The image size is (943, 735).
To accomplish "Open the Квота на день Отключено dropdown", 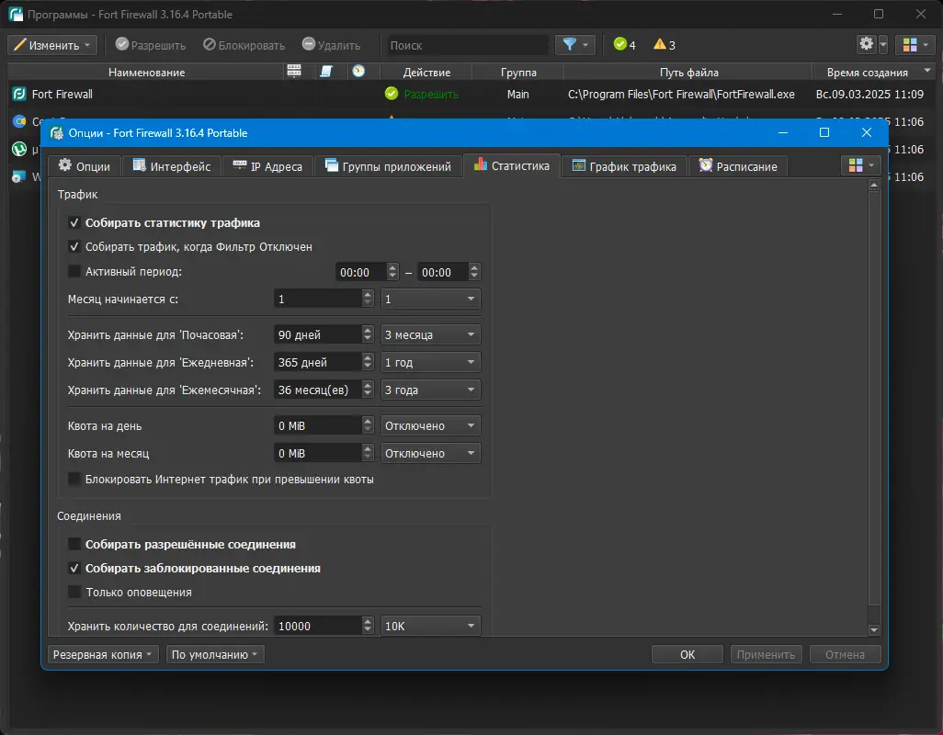I will coord(431,425).
